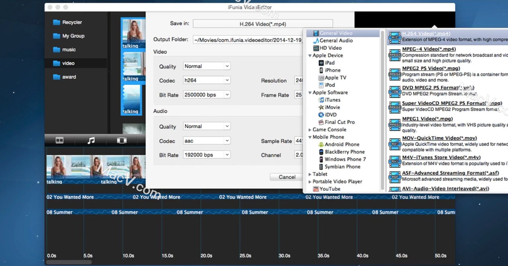Choose iMovie software preset
508x266 pixels.
[329, 107]
